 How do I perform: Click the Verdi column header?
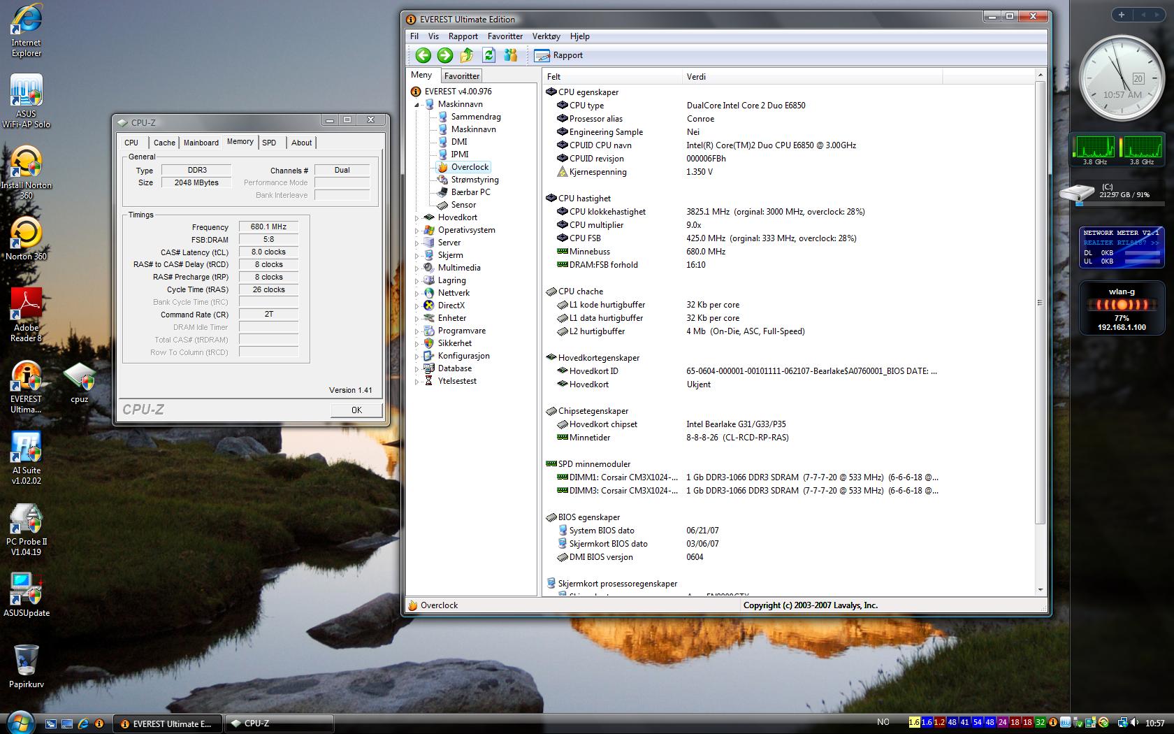[x=812, y=77]
